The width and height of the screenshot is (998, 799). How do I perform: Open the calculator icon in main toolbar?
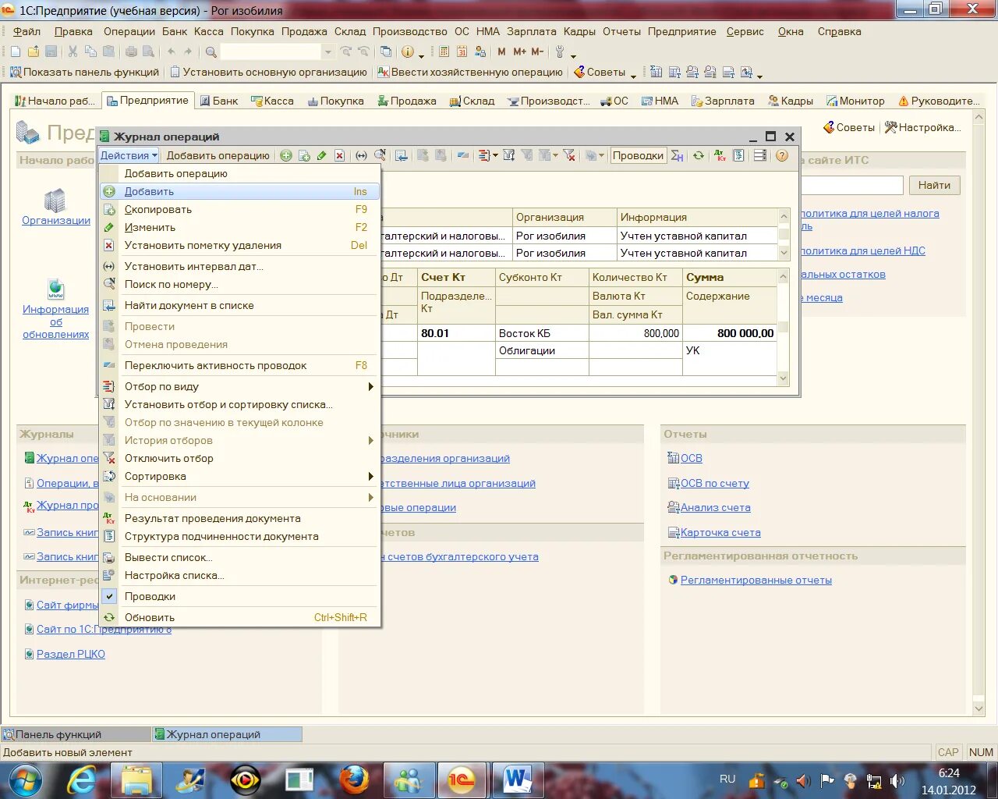coord(444,51)
